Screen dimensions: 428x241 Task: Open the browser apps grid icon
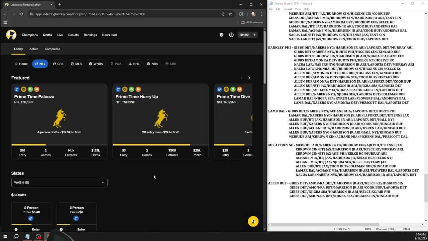[x=5, y=22]
